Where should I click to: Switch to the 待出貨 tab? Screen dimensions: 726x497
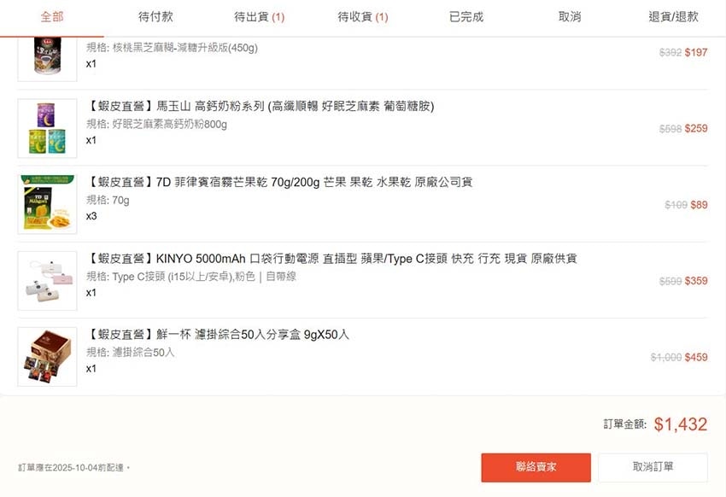(x=259, y=17)
